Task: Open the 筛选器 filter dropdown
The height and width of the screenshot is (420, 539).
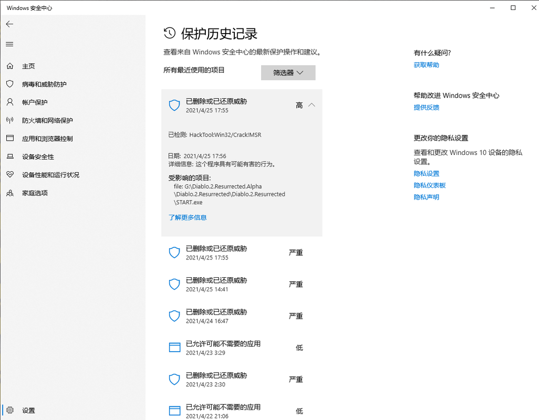Action: click(x=288, y=73)
